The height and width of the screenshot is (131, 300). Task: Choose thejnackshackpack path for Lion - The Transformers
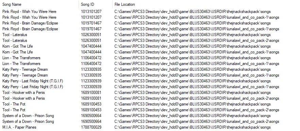[x=193, y=58]
